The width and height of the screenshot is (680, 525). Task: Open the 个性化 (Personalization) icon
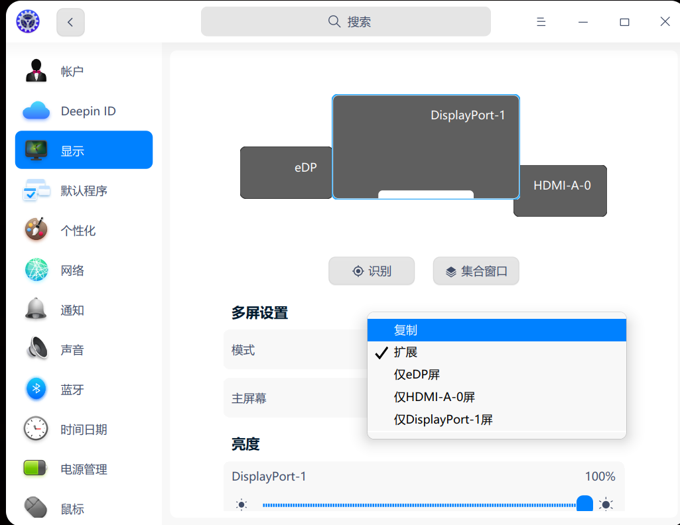pos(36,230)
